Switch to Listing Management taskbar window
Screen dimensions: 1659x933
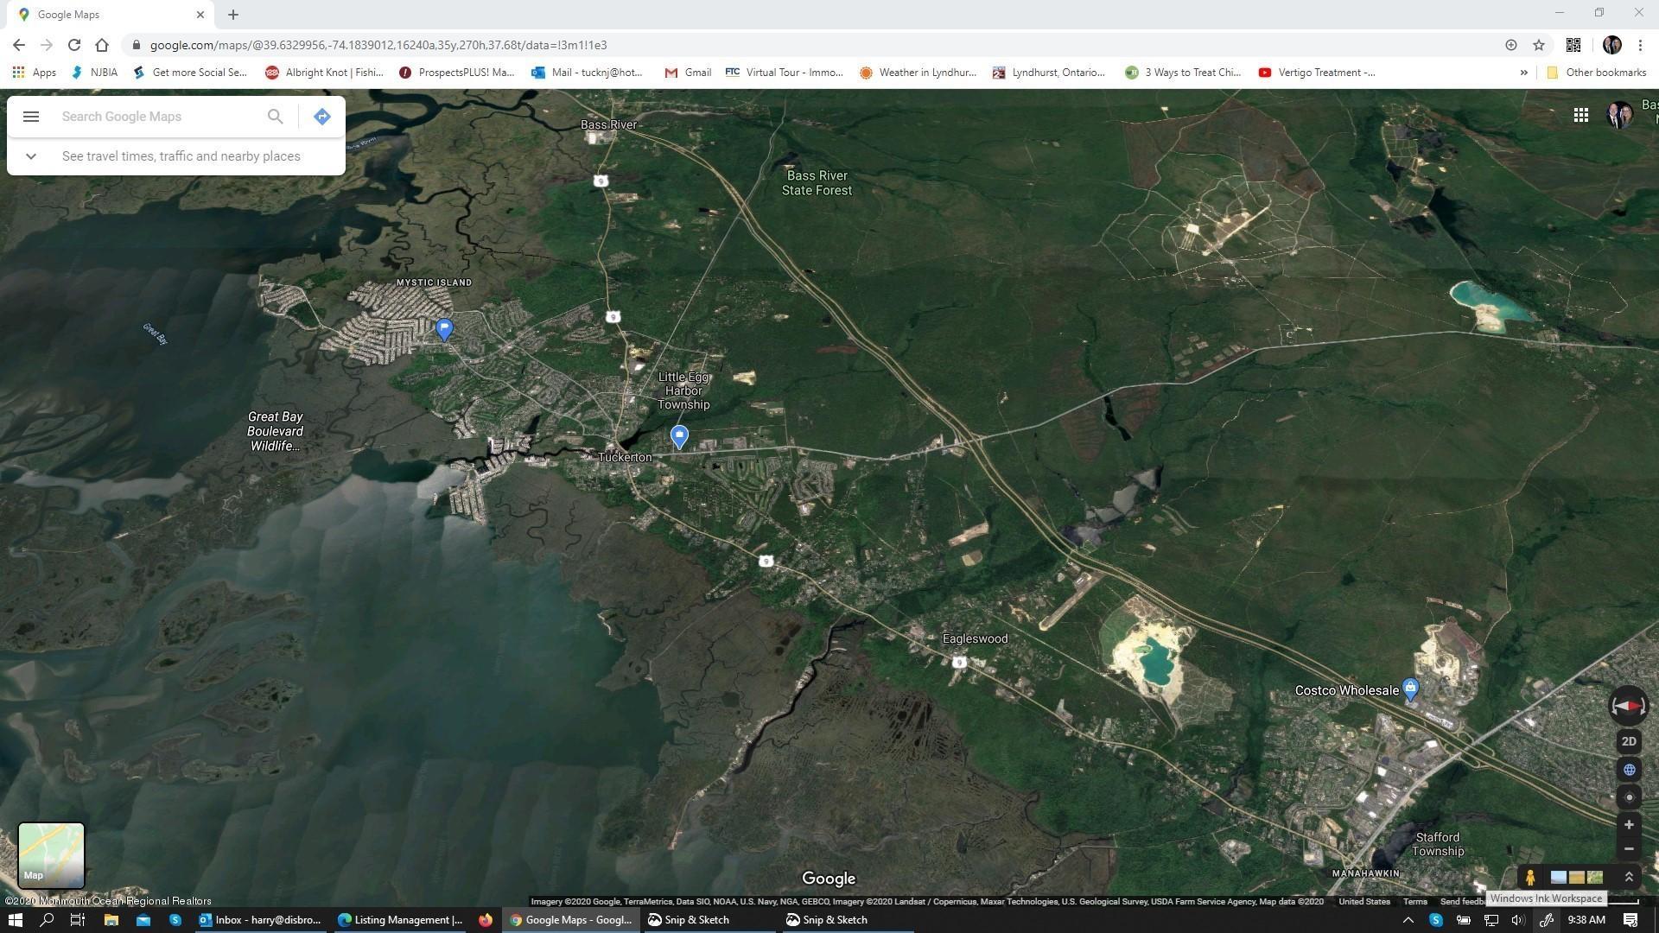point(400,920)
